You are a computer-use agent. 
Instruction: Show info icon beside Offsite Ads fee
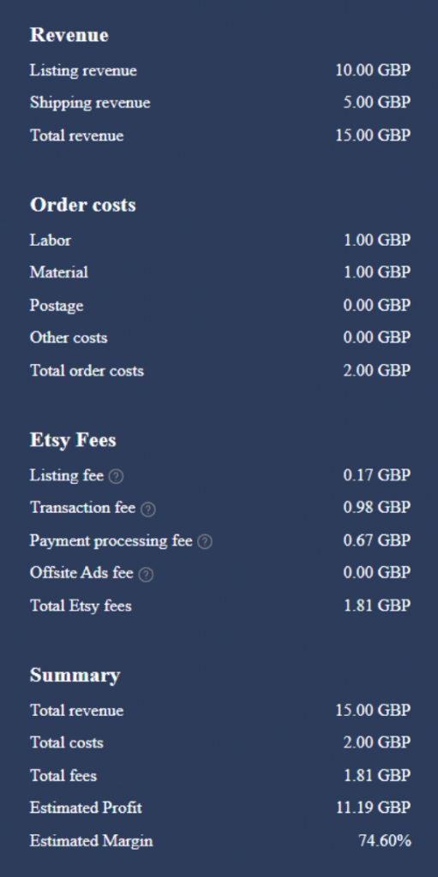click(146, 575)
